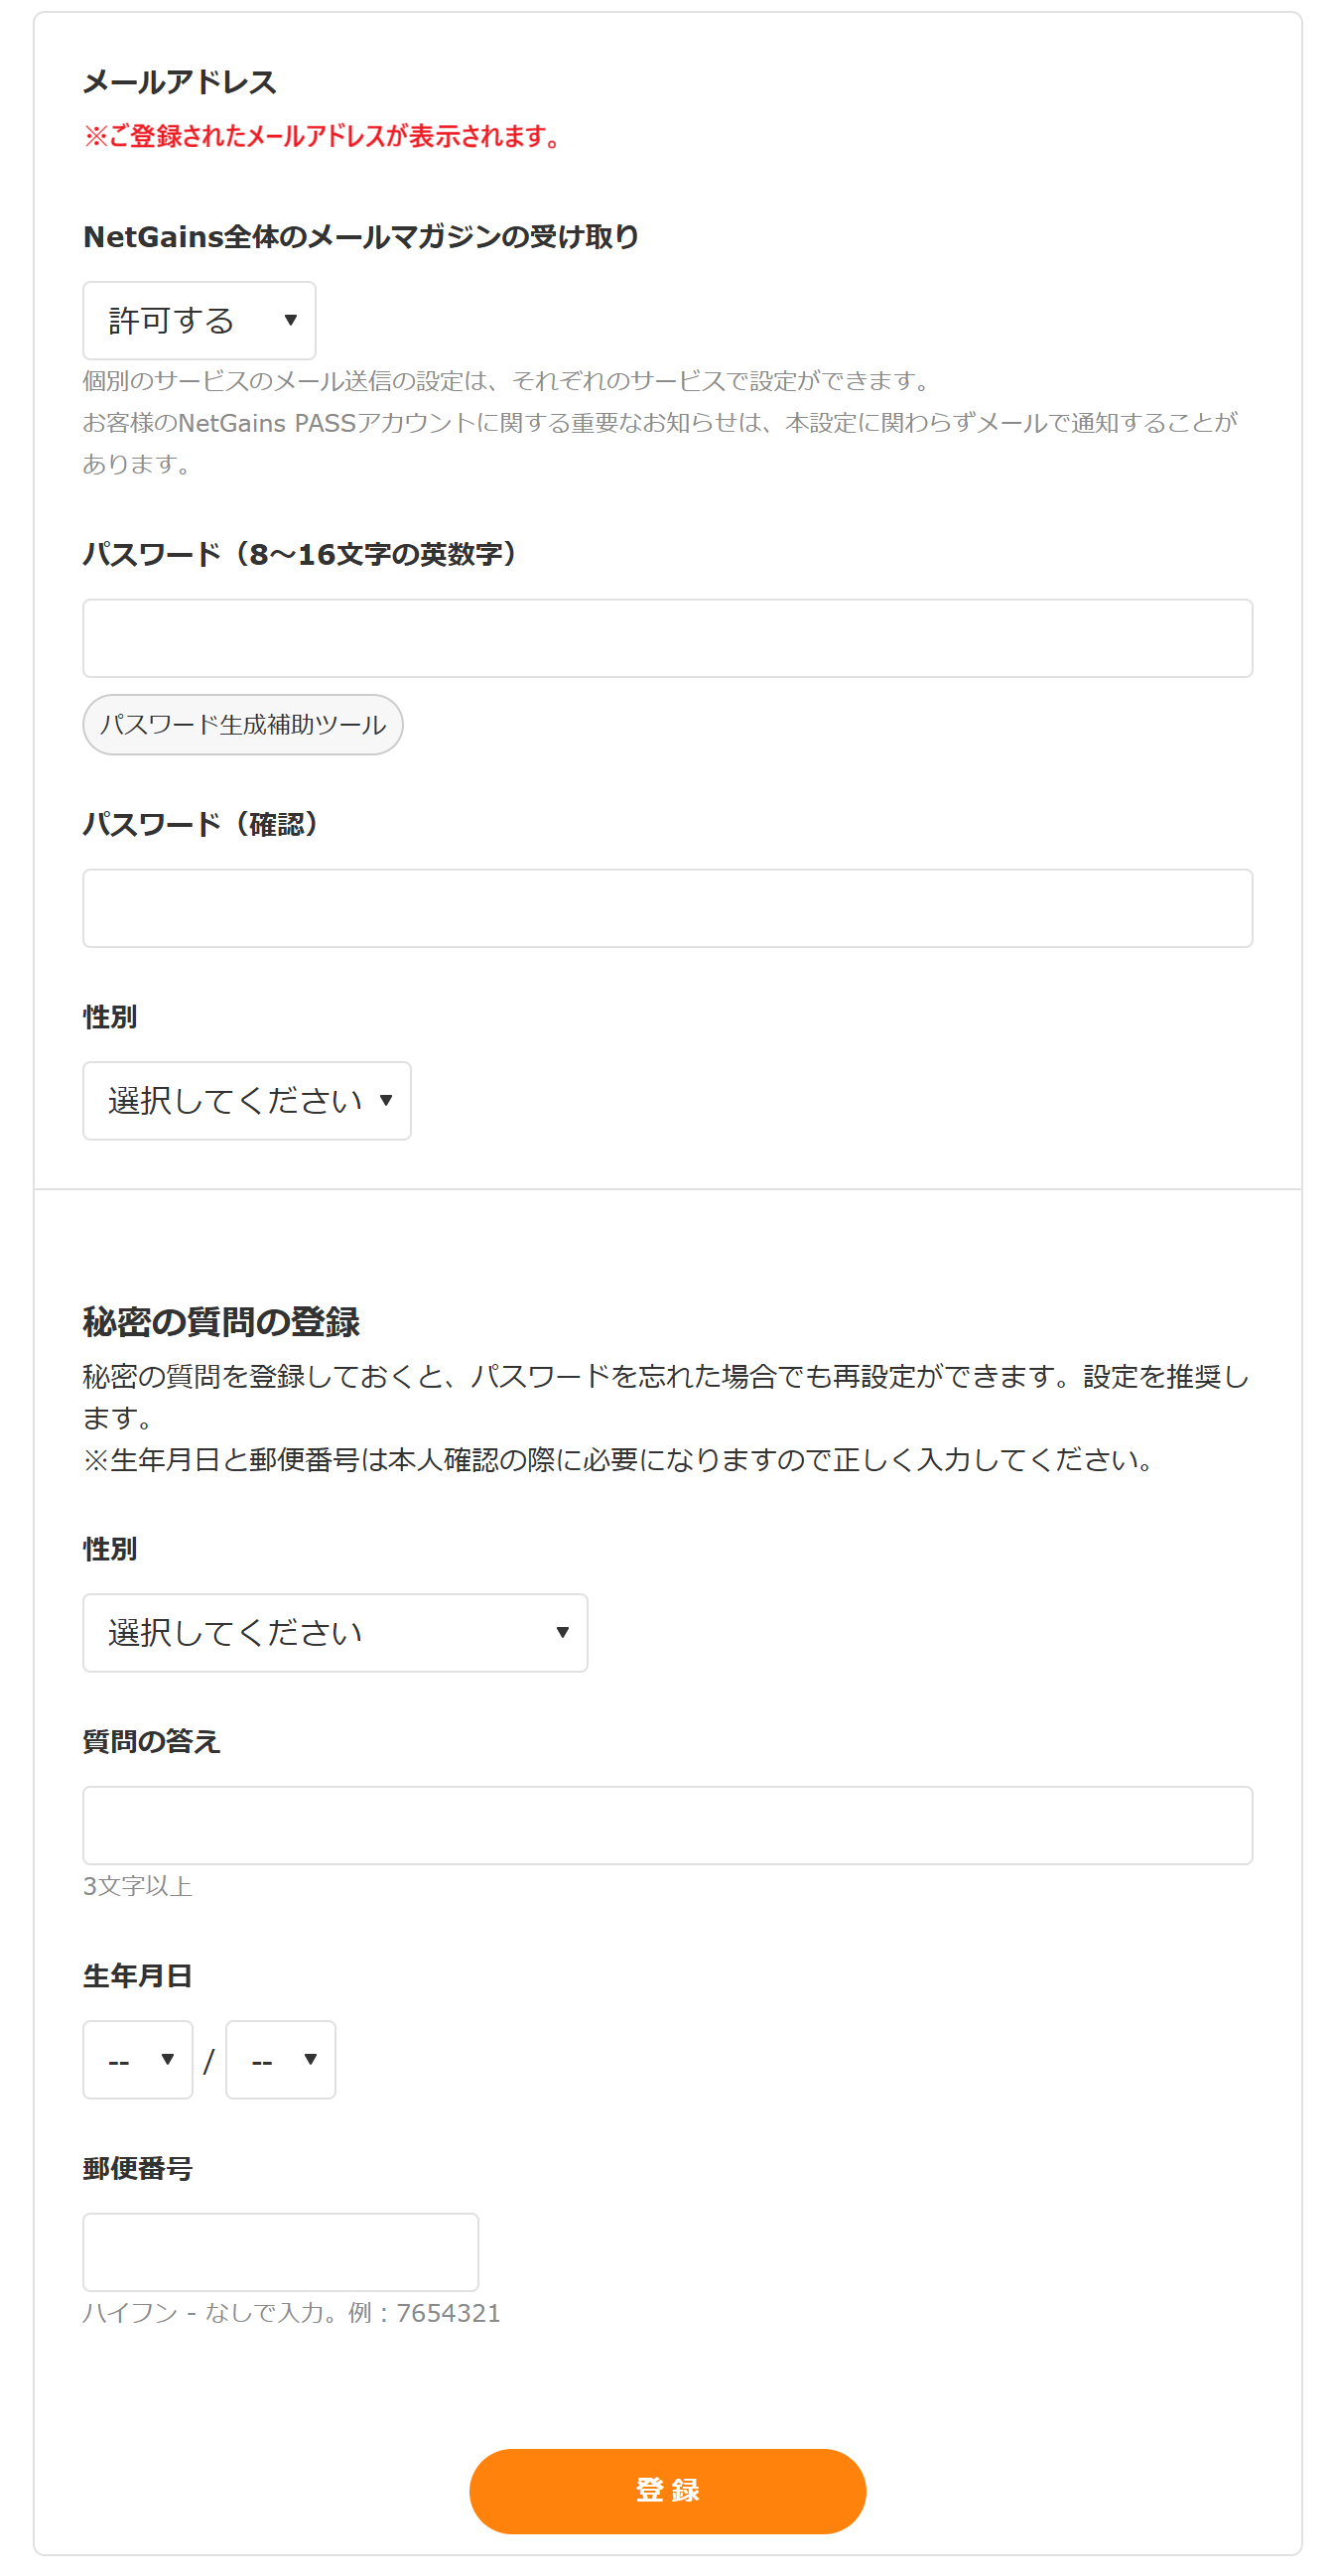Click the メールアドレス heading label

coord(179,82)
